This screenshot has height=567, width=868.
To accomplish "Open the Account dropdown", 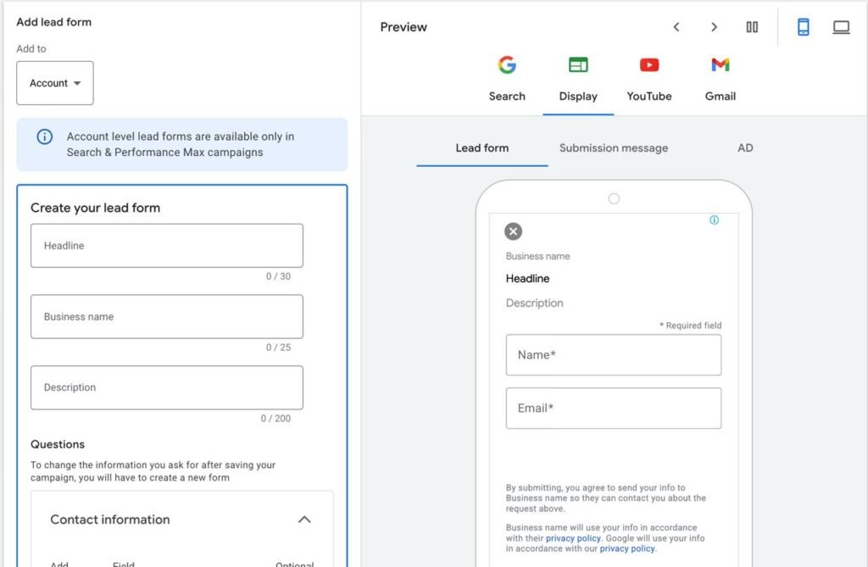I will coord(55,83).
